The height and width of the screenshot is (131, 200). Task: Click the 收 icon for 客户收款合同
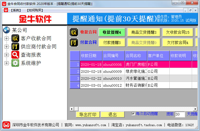tap(15, 38)
